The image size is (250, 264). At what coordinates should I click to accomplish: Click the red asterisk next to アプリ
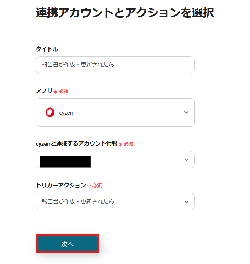coord(56,92)
